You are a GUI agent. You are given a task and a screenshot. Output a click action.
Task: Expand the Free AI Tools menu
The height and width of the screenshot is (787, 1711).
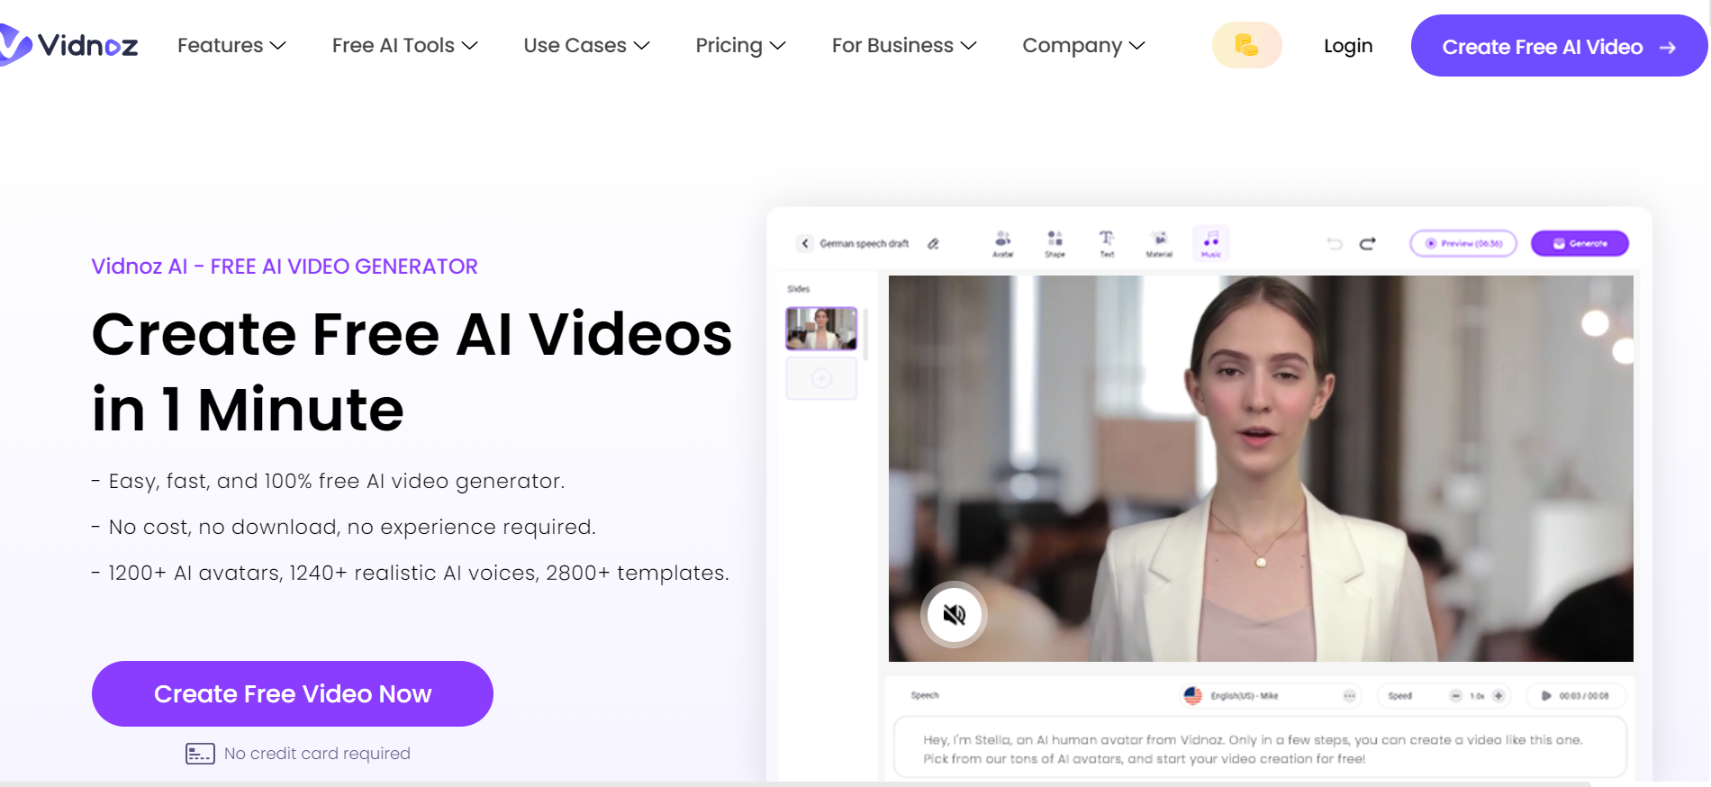coord(404,45)
